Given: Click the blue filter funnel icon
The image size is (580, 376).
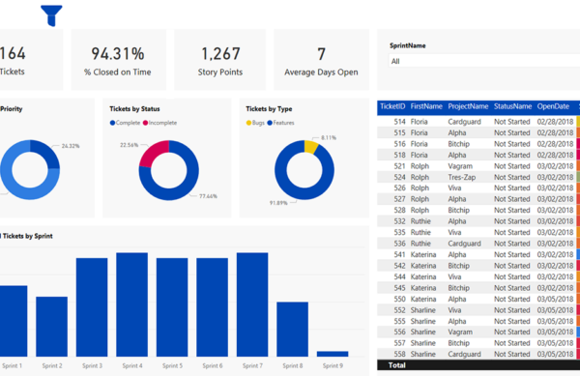Looking at the screenshot, I should [51, 15].
